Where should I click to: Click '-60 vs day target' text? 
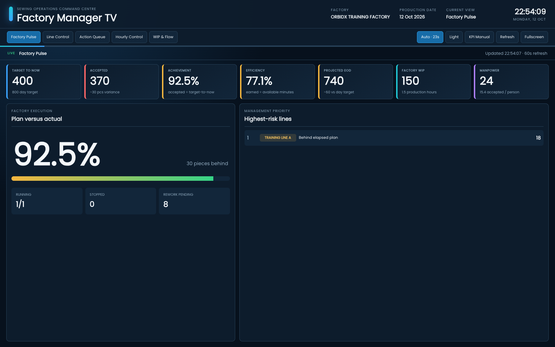(x=339, y=92)
